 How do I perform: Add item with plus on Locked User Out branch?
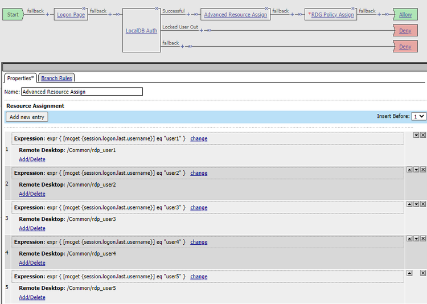tap(202, 30)
